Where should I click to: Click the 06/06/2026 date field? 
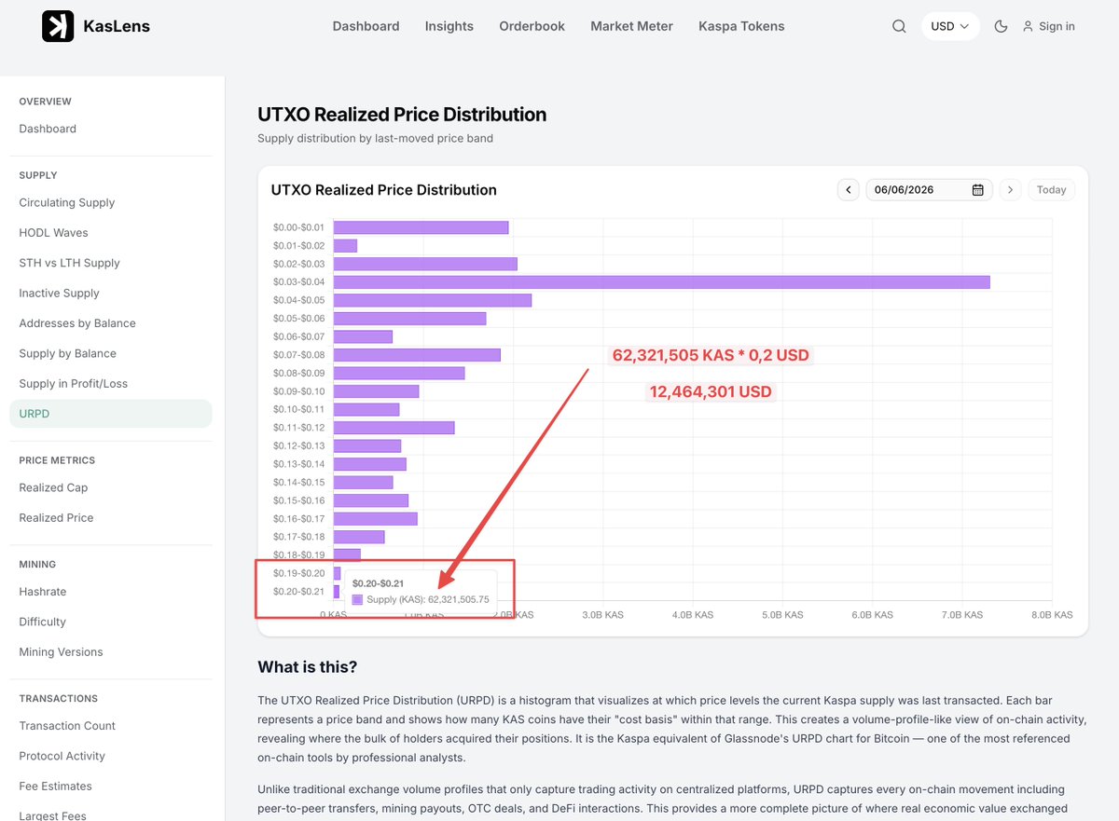pyautogui.click(x=929, y=190)
